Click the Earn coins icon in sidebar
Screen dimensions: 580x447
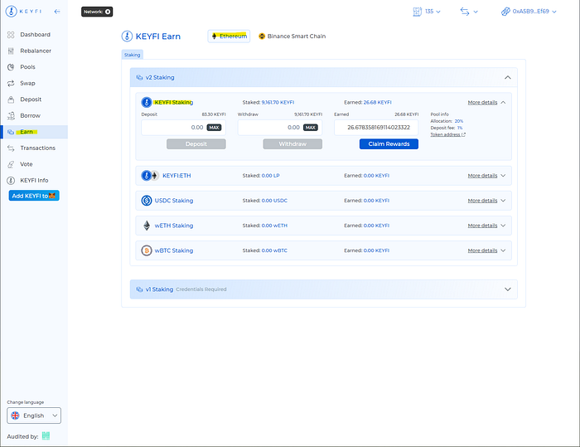pos(11,132)
